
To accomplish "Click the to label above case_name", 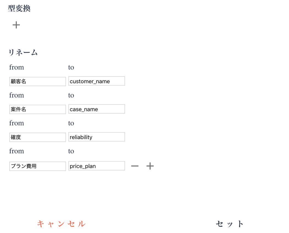I will click(x=71, y=95).
